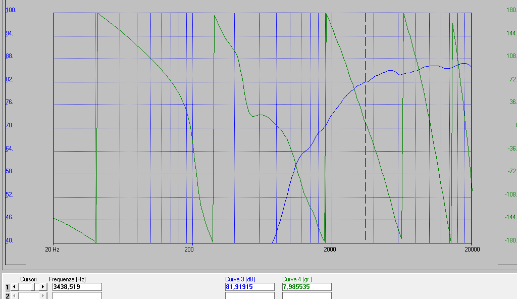Click the '-36.' phase axis label

pyautogui.click(x=512, y=148)
